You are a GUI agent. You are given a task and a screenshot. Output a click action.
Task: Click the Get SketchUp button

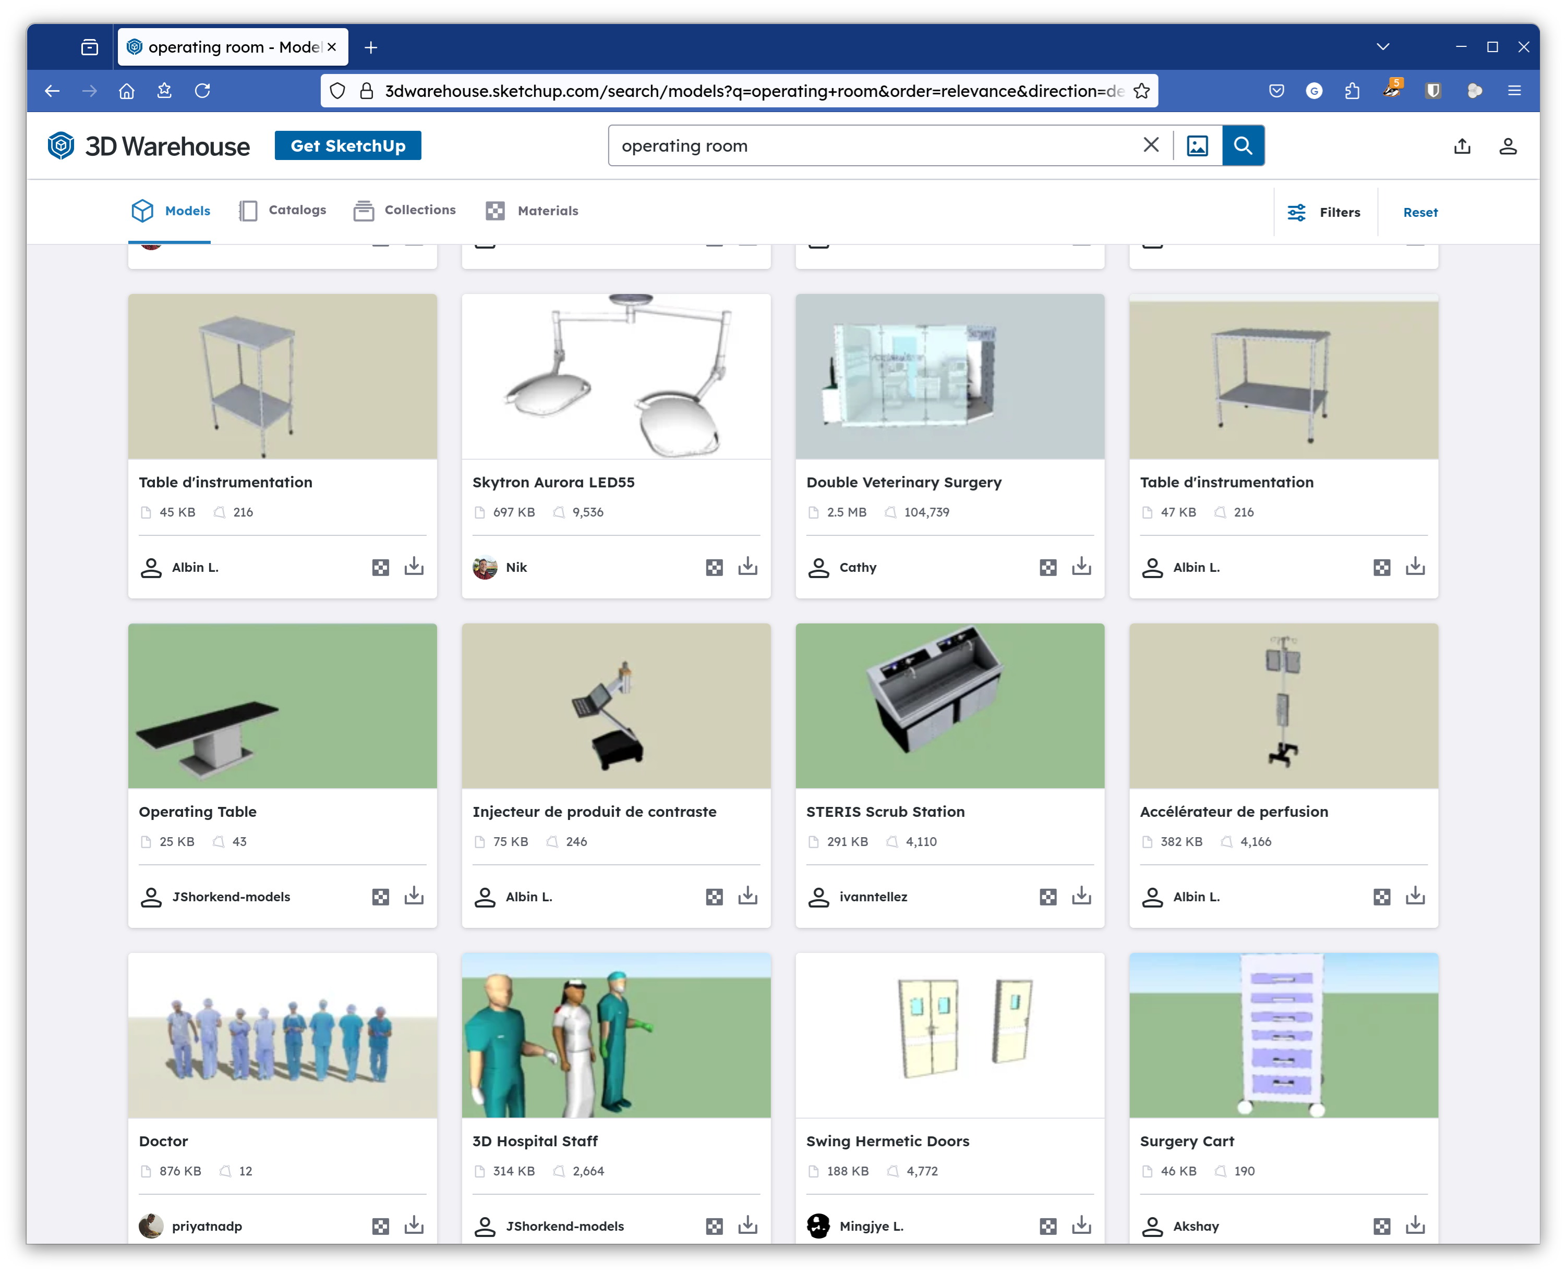[347, 145]
